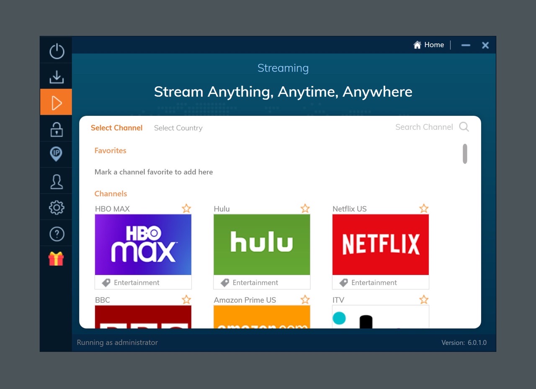
Task: Click the power connect icon in sidebar
Action: pyautogui.click(x=57, y=51)
